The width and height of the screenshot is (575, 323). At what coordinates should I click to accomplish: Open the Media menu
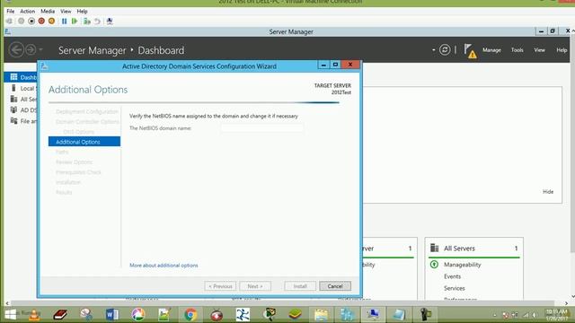coord(48,12)
